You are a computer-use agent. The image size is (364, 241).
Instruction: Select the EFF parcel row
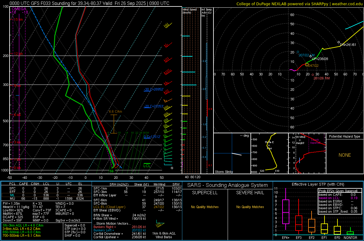point(46,192)
